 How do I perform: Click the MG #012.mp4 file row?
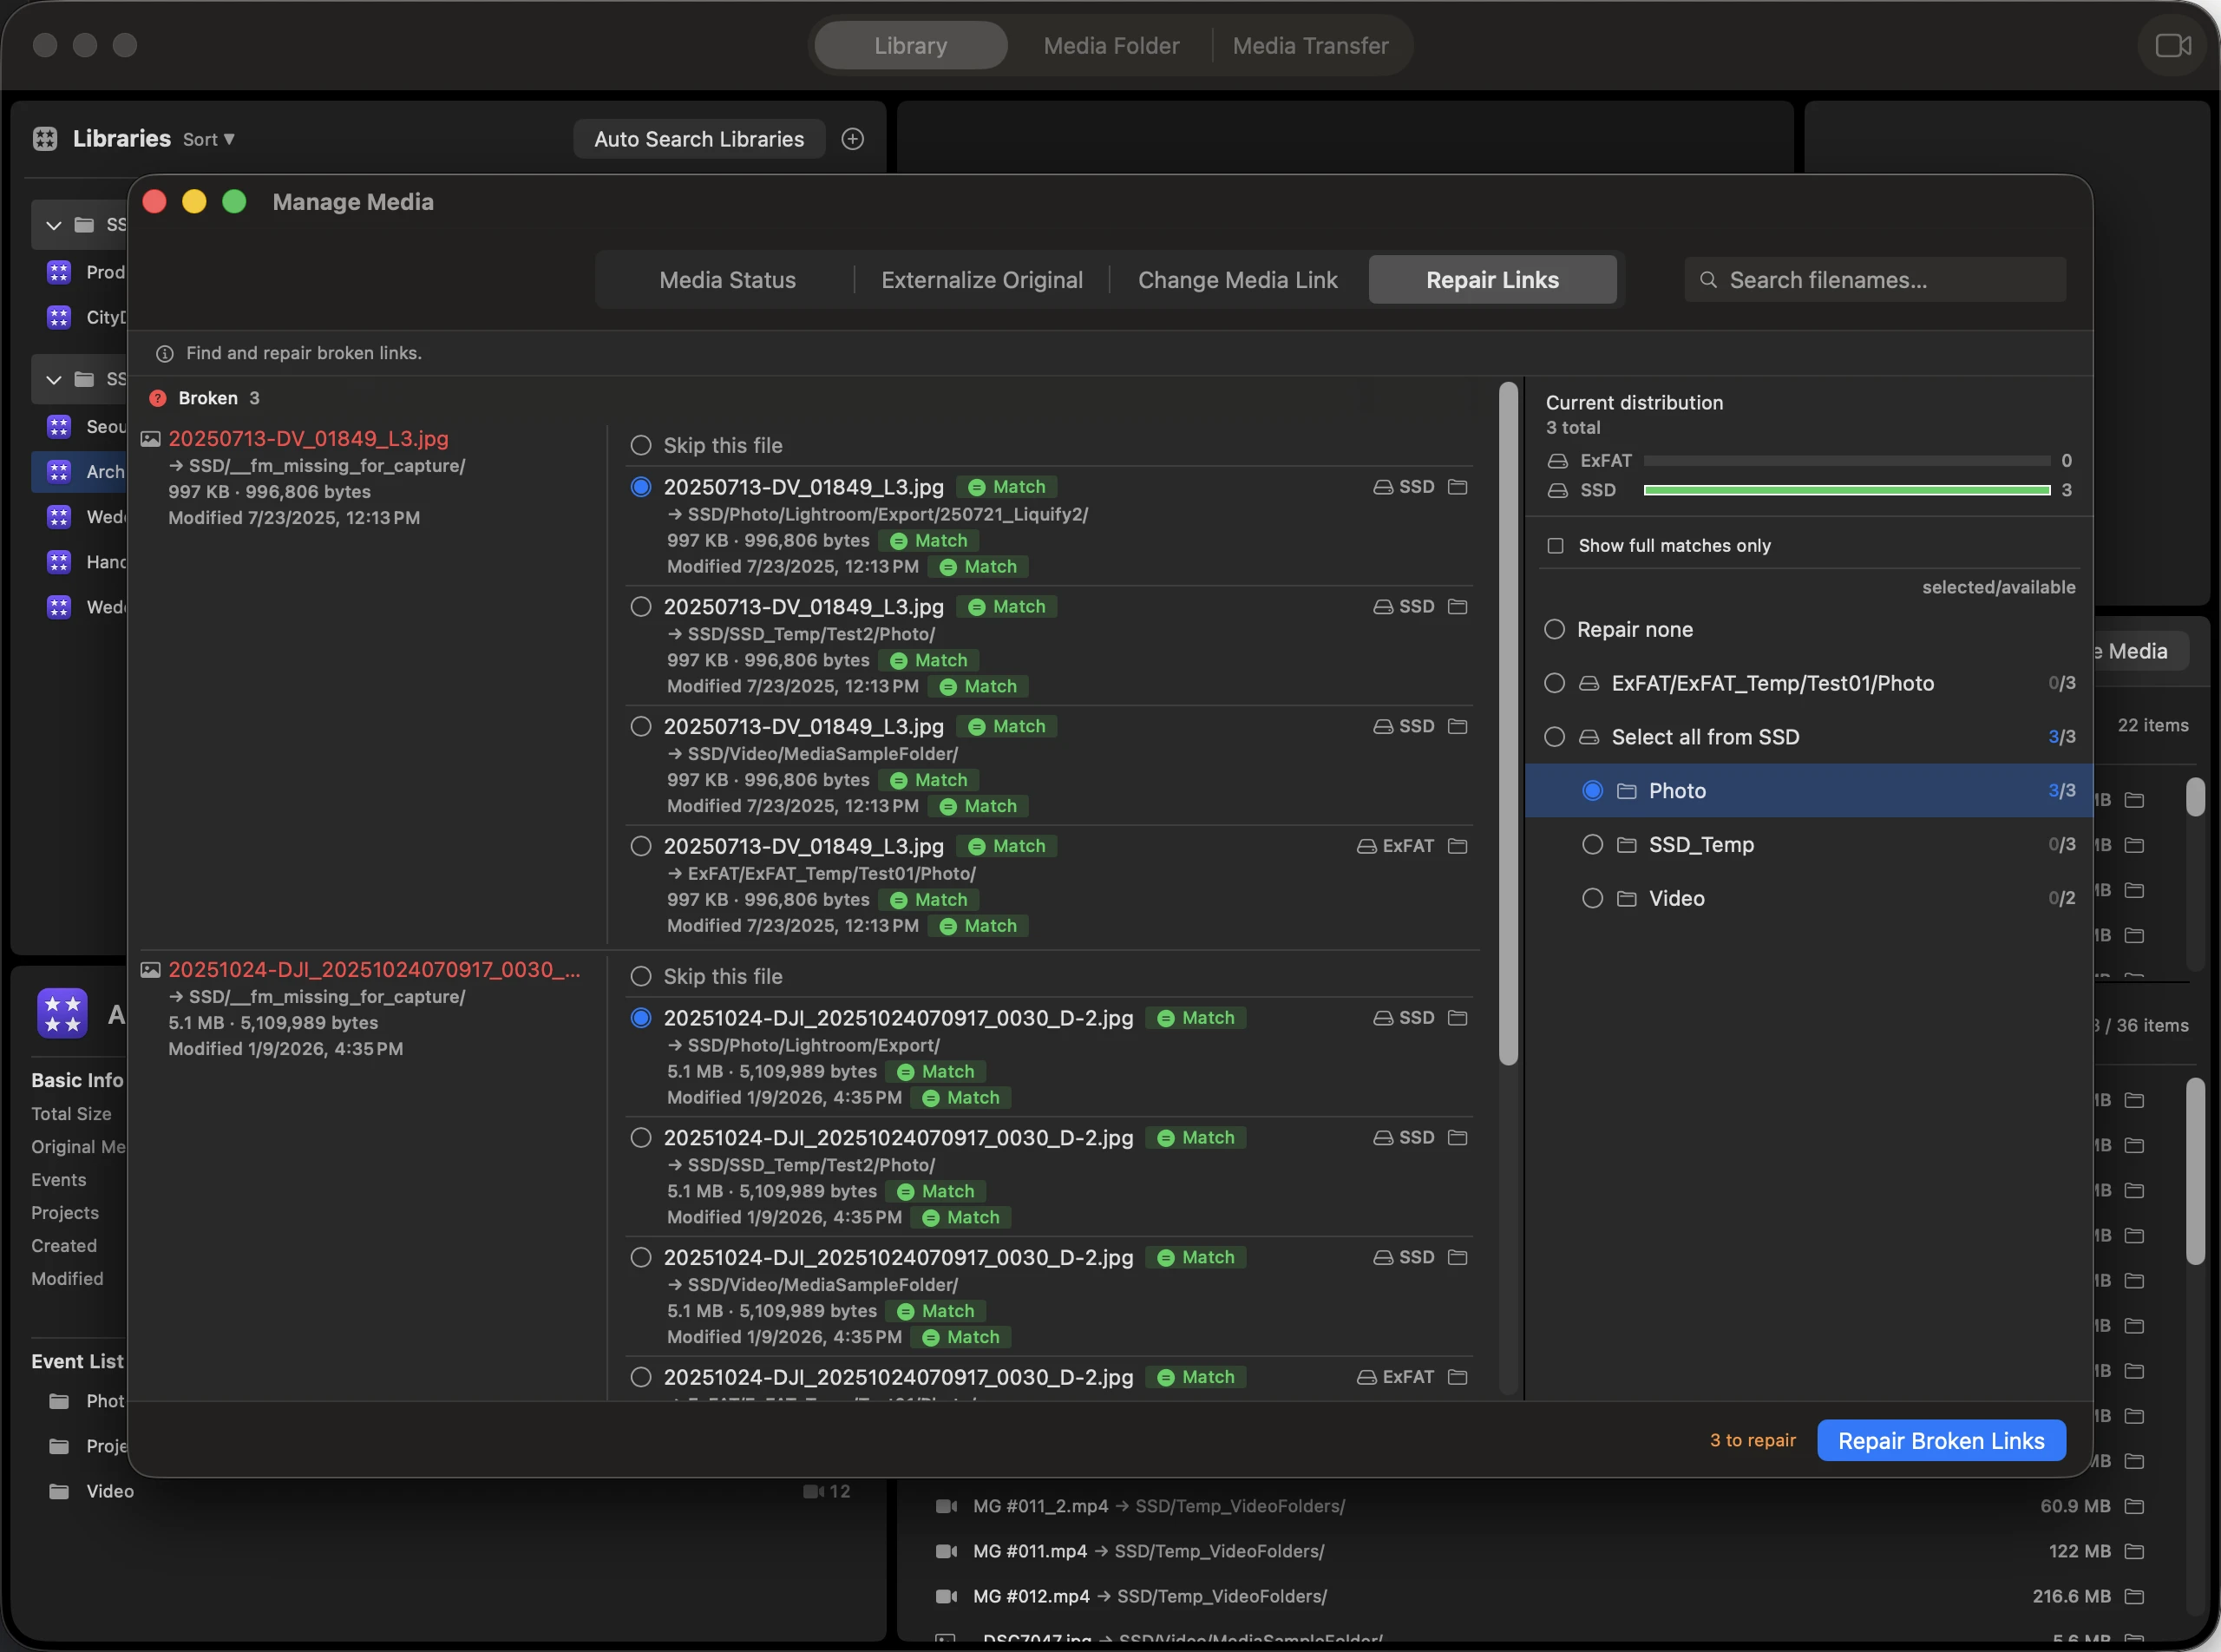click(x=1540, y=1596)
